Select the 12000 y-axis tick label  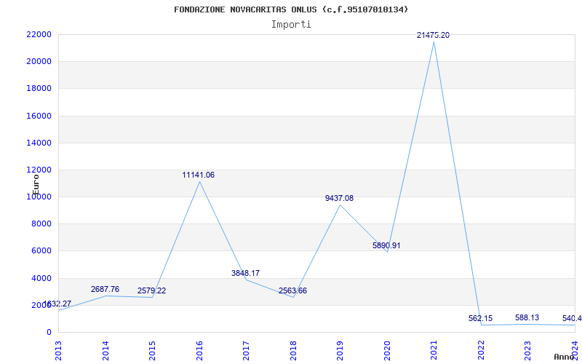click(x=39, y=170)
